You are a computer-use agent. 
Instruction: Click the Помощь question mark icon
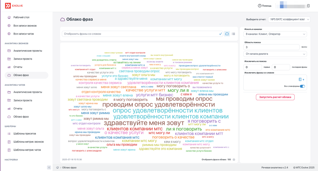tap(259, 6)
